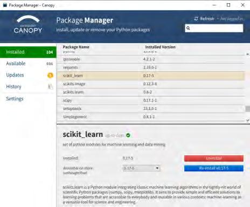Select the scipy package row
Viewport: 250px width, 207px height.
pos(151,100)
